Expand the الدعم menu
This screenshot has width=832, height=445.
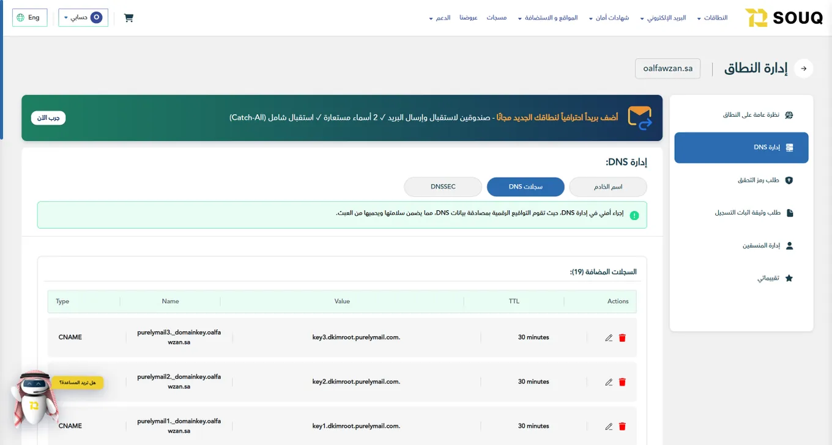(x=440, y=18)
